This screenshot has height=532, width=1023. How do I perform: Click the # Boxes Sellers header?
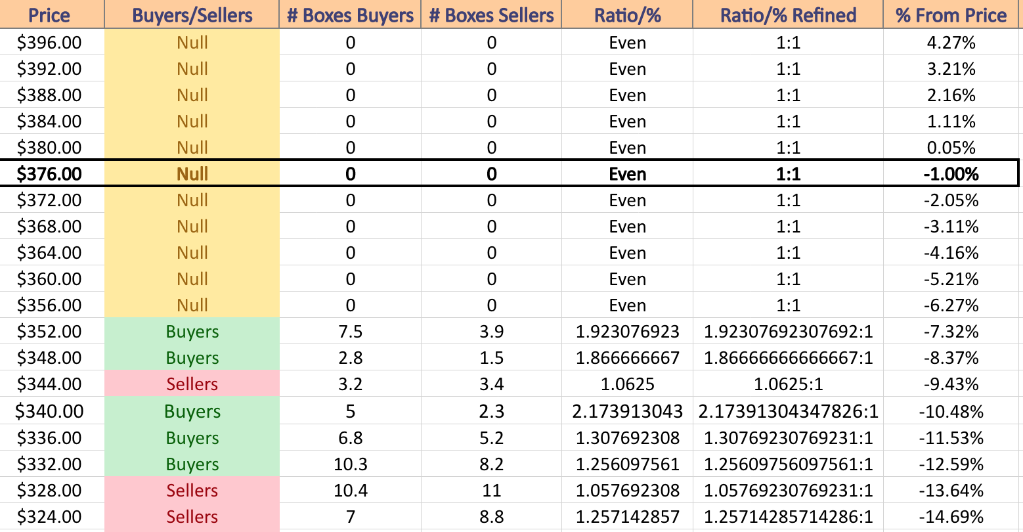491,15
